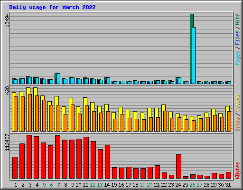
Task: Click the day label 29 on x-axis
Action: click(x=214, y=185)
